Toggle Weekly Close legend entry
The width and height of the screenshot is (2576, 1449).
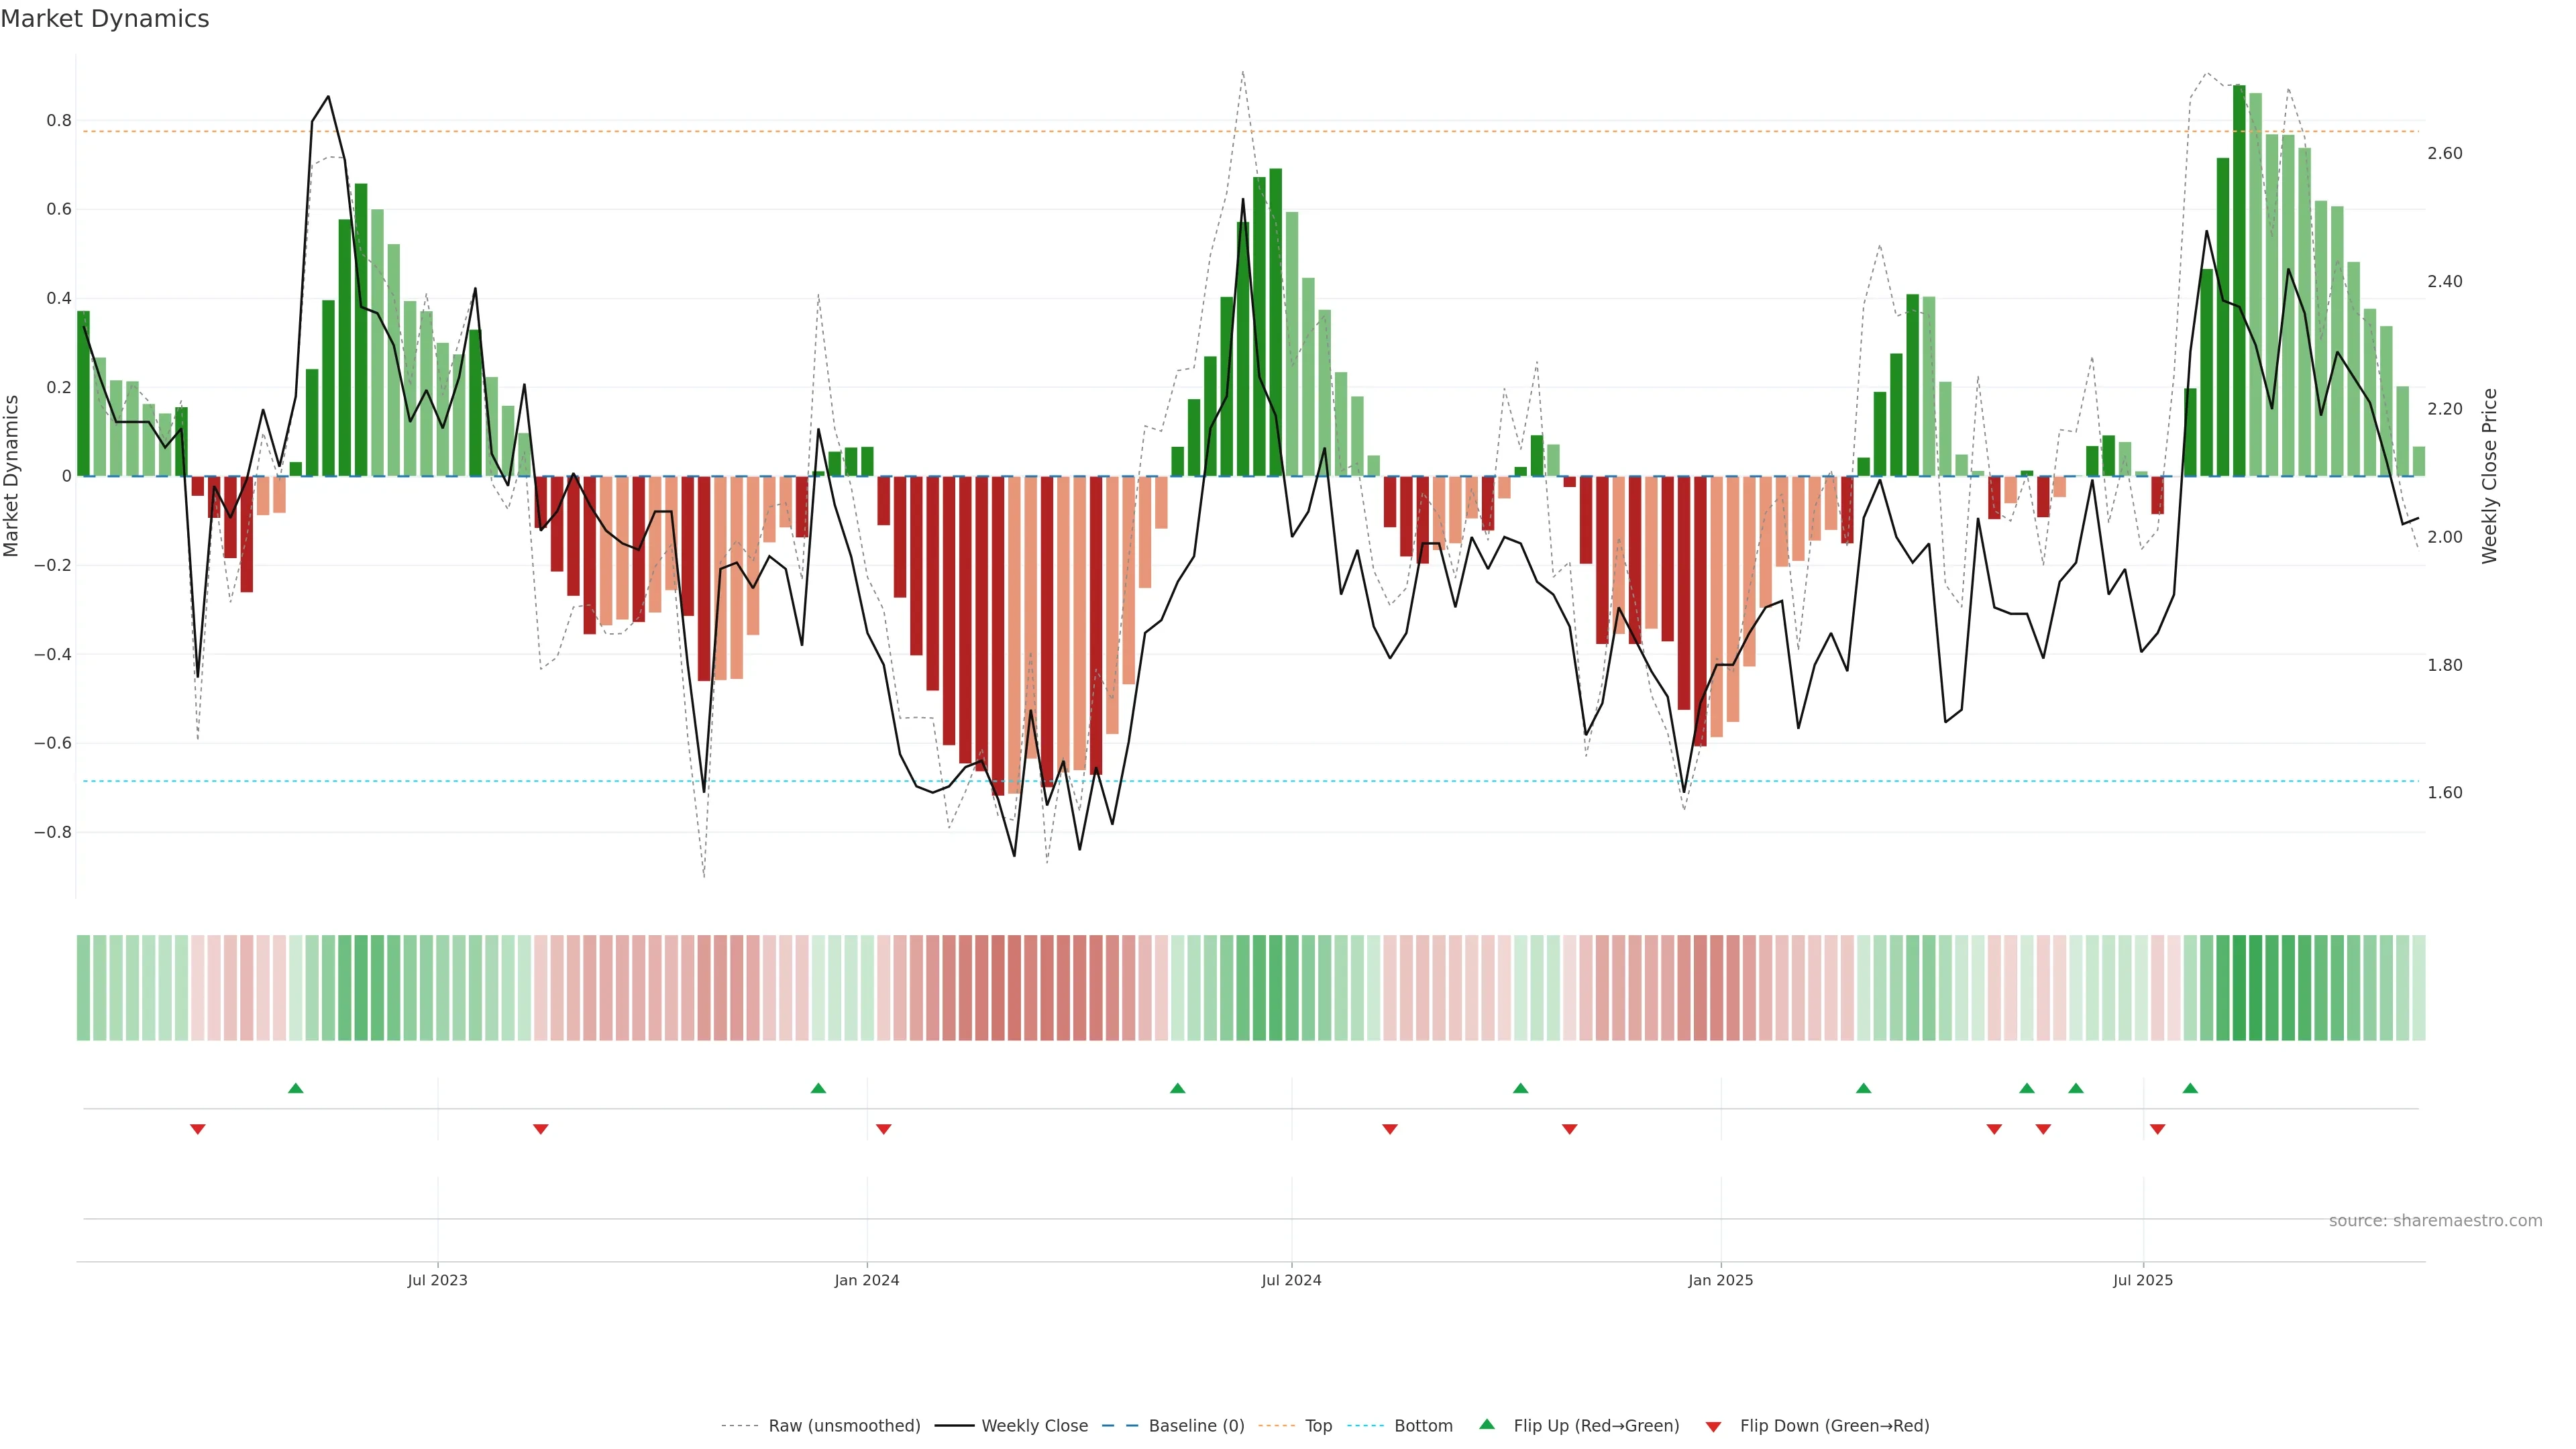pyautogui.click(x=1034, y=1426)
